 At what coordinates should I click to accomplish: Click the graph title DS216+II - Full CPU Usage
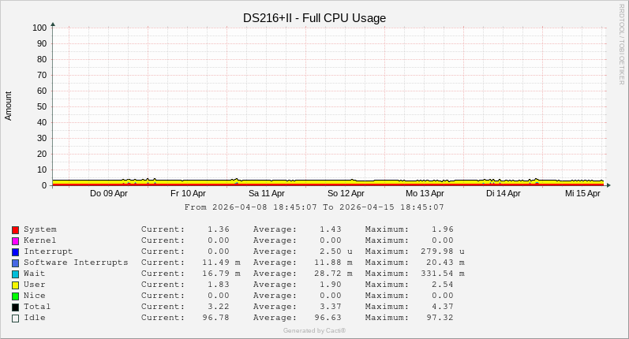click(x=314, y=18)
